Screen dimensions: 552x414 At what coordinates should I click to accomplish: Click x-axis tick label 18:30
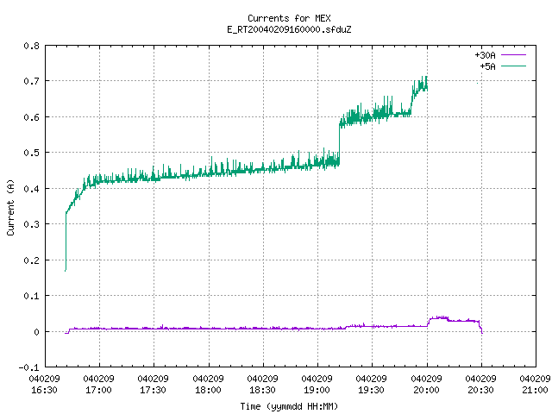pos(262,390)
